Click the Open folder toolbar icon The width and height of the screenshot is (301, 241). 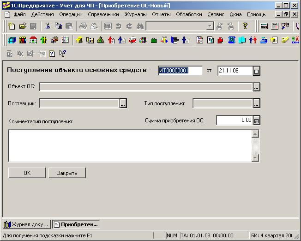pyautogui.click(x=23, y=26)
